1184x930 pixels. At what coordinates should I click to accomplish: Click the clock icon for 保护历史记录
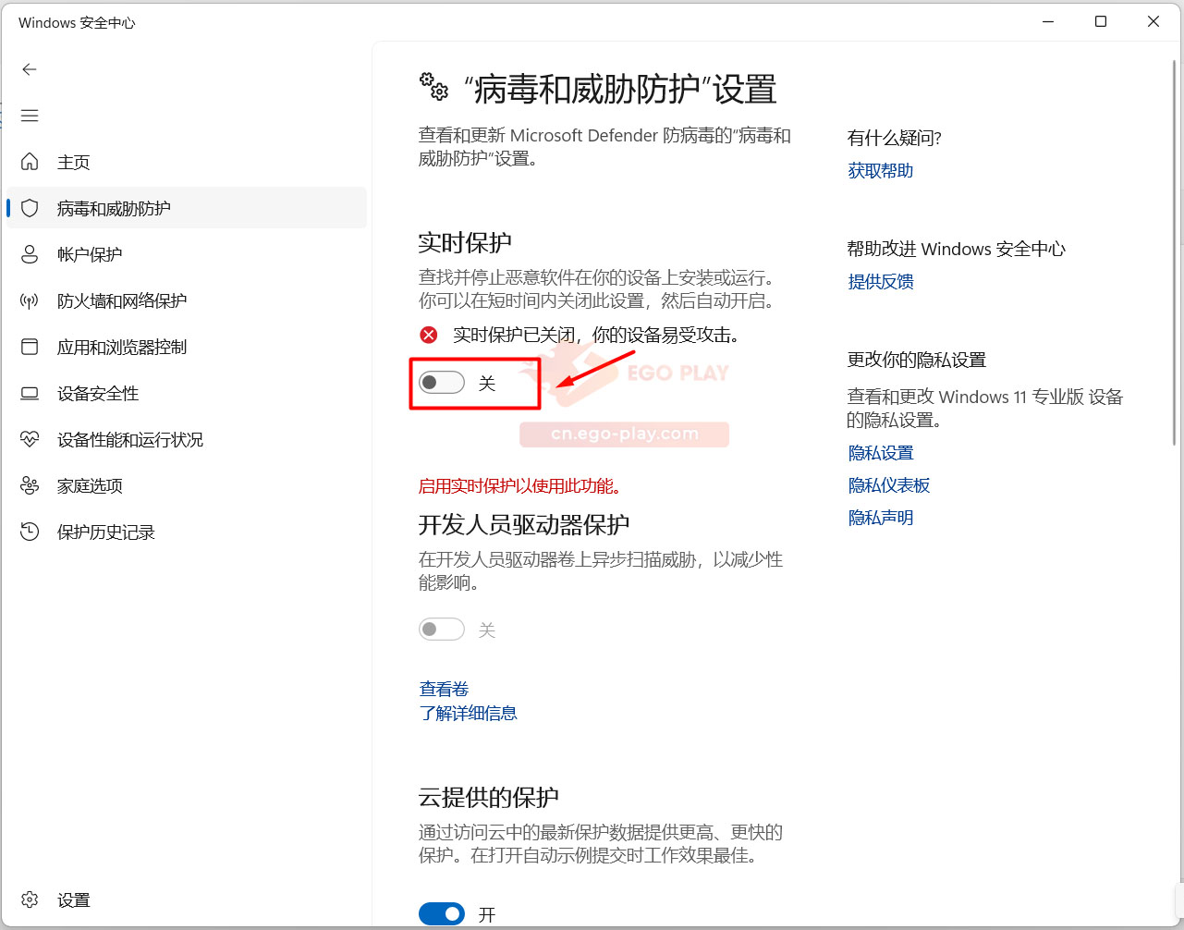[x=30, y=532]
